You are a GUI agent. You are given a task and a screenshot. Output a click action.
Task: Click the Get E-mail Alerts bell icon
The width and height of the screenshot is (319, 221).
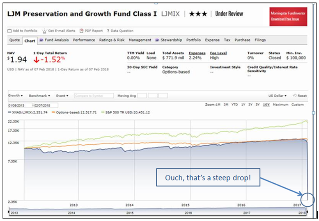point(44,31)
